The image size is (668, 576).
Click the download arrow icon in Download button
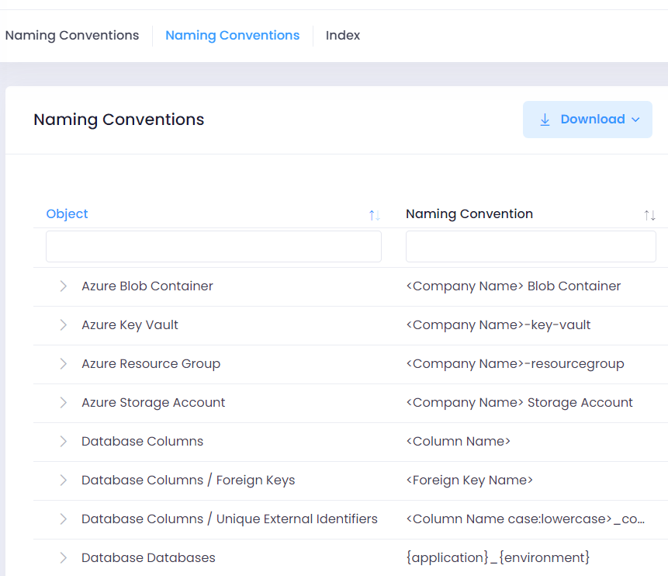click(543, 119)
